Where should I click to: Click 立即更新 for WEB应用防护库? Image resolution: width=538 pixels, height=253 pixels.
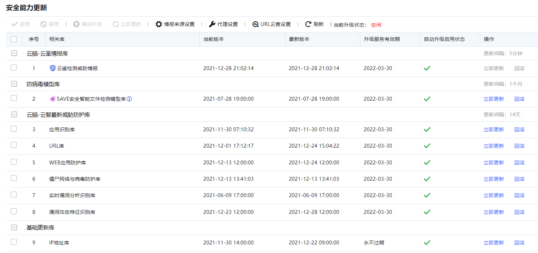[x=493, y=163]
